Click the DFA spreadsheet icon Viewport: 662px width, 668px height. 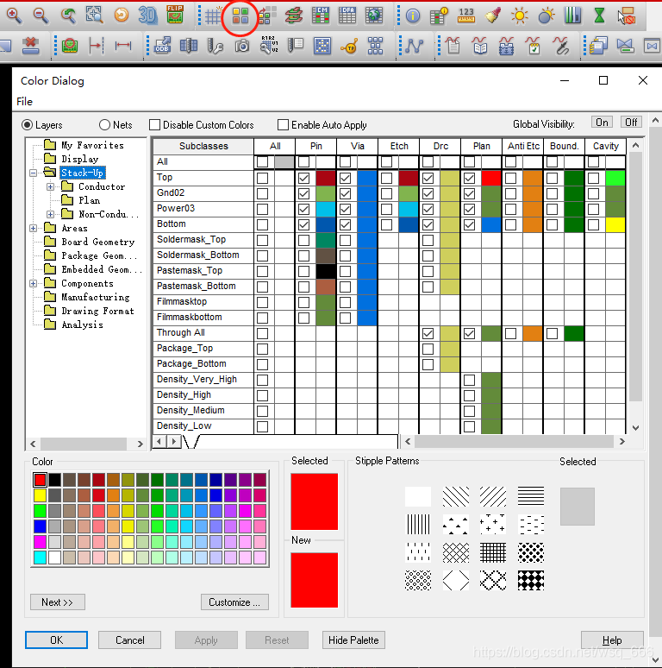pyautogui.click(x=347, y=16)
